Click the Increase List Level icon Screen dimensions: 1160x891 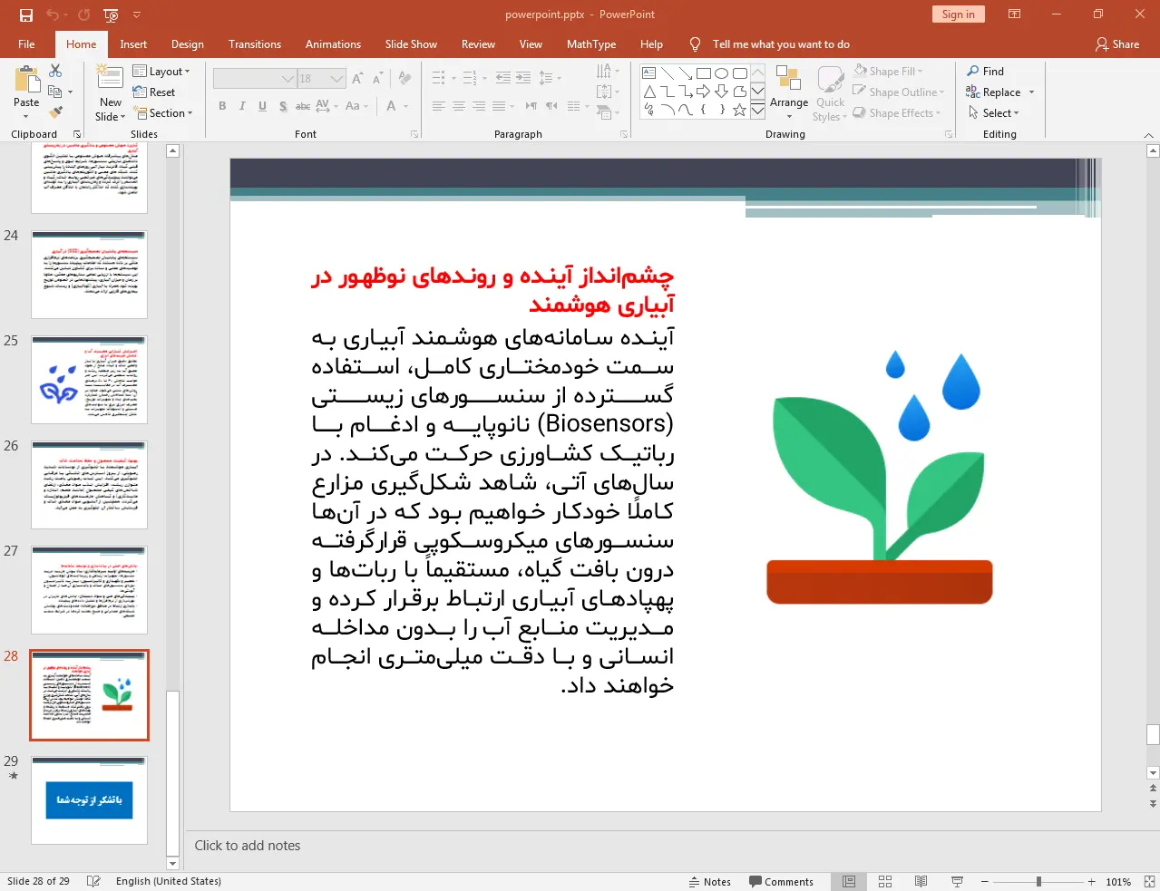[523, 78]
